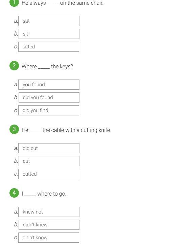The width and height of the screenshot is (190, 244).
Task: Click 'He ___ the cable' question text
Action: click(x=66, y=130)
